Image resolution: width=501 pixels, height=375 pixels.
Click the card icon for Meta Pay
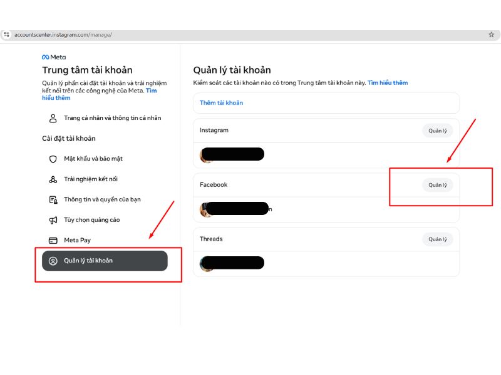coord(53,241)
